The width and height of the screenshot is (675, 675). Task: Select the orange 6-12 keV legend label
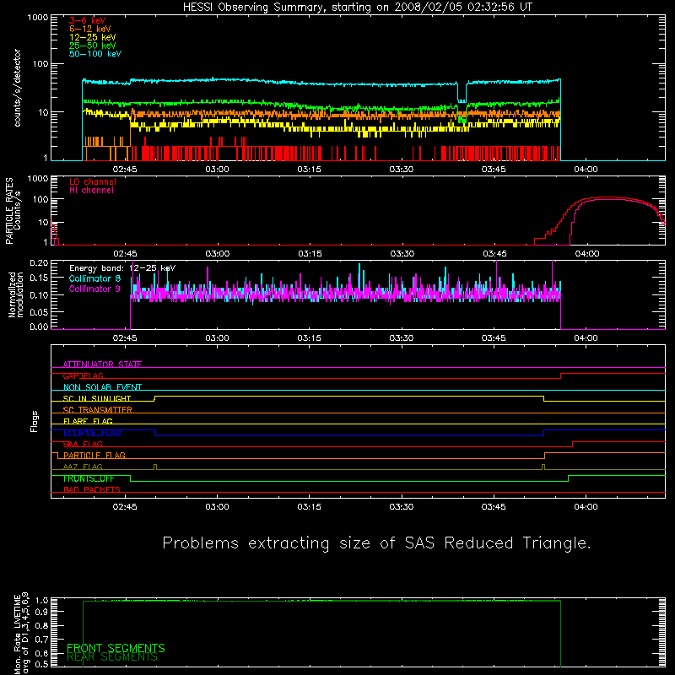(x=90, y=29)
